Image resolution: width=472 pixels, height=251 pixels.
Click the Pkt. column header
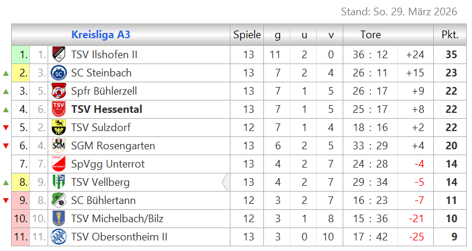(x=450, y=35)
